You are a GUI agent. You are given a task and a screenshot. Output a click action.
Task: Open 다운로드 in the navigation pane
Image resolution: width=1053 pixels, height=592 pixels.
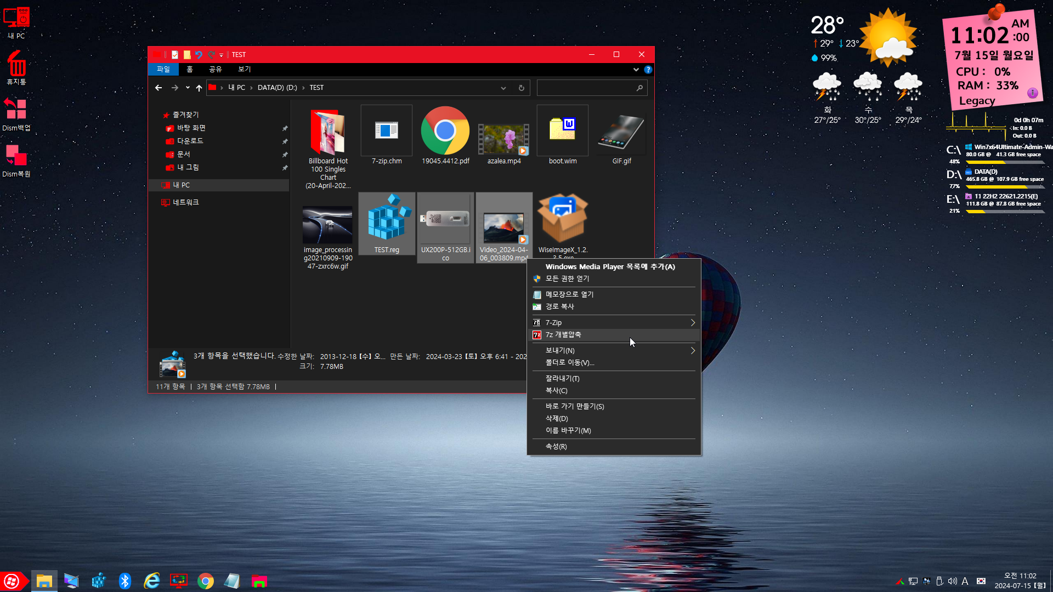[x=190, y=141]
